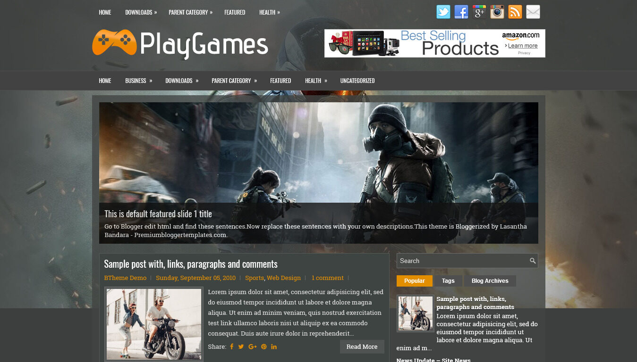Open the email envelope icon
The width and height of the screenshot is (637, 362).
(533, 12)
